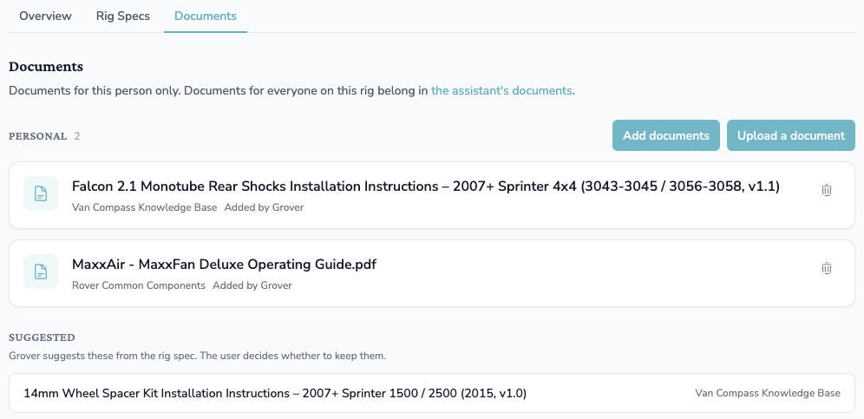Click Added by Grover under Falcon document
The height and width of the screenshot is (419, 864).
pos(264,208)
